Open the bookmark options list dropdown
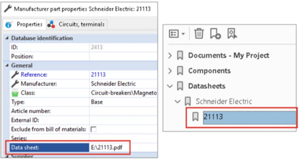Screen dimensions: 301x160 pyautogui.click(x=177, y=34)
